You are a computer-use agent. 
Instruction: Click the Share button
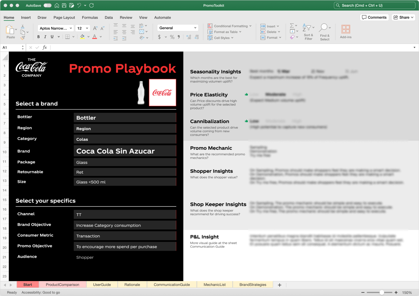pyautogui.click(x=403, y=17)
